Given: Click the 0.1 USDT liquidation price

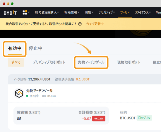Looking at the screenshot, I should click(83, 79).
